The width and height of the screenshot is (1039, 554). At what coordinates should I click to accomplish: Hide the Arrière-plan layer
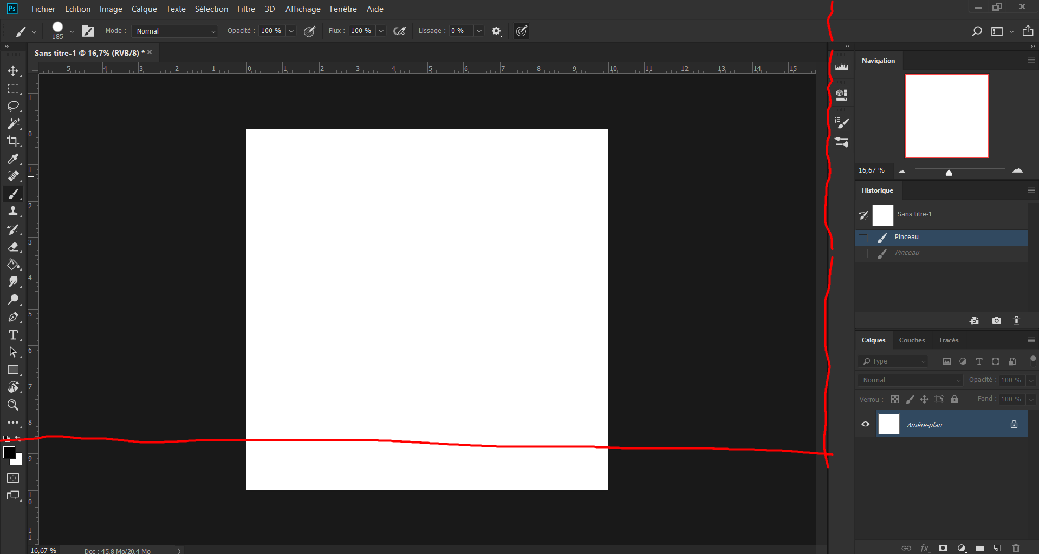click(x=865, y=424)
